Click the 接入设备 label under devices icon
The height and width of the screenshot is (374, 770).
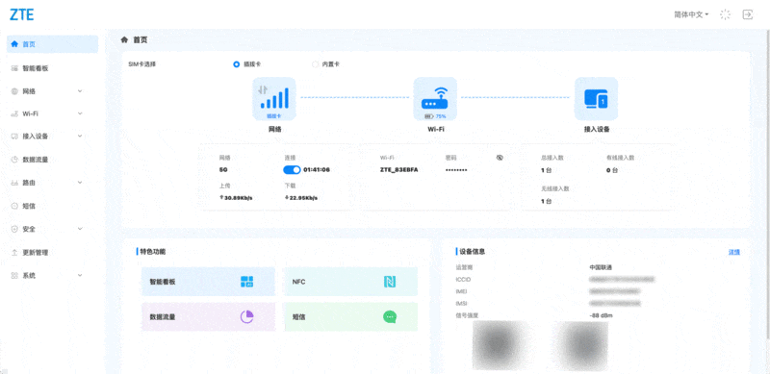tap(596, 130)
